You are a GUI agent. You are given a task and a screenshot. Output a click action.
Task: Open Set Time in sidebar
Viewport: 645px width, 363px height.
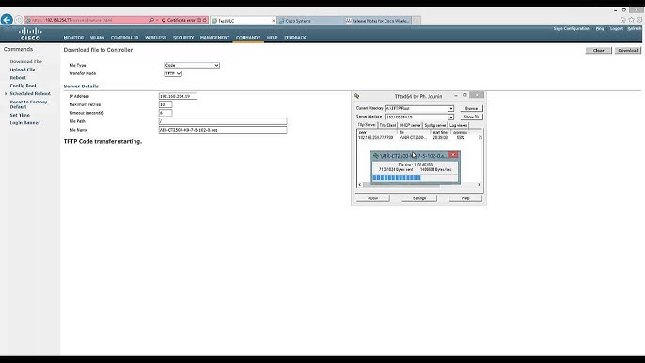pos(20,116)
